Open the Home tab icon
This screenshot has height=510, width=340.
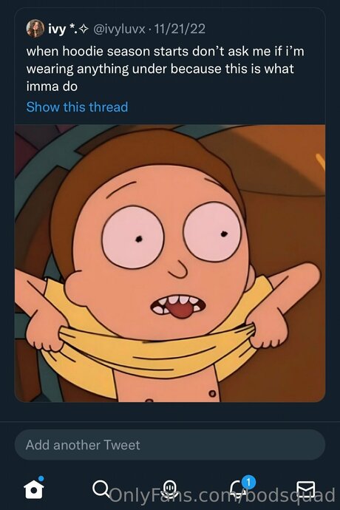pyautogui.click(x=34, y=488)
